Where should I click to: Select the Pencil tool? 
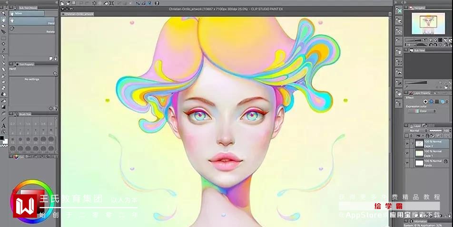coord(3,63)
